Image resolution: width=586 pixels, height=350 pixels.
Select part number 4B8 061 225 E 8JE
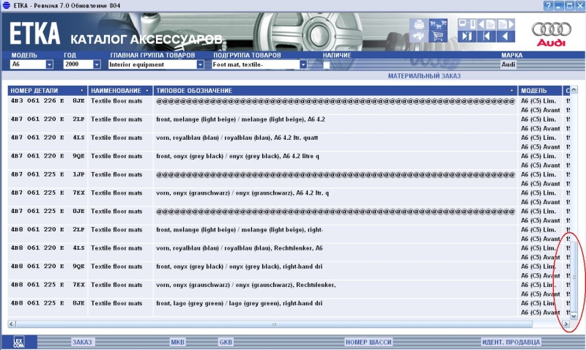(x=48, y=303)
